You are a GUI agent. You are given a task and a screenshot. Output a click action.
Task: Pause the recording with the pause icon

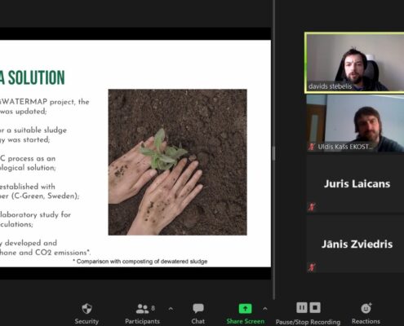tap(301, 307)
